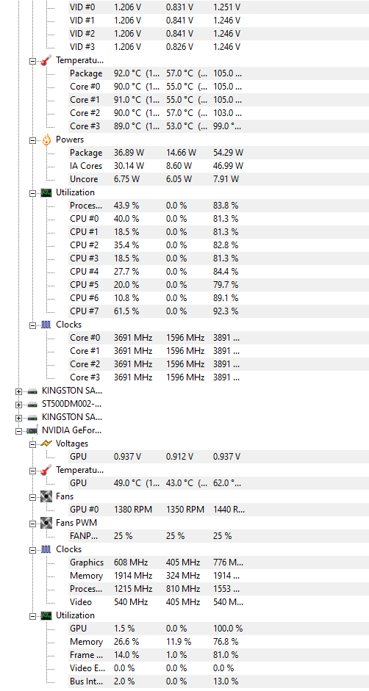This screenshot has height=691, width=369.
Task: Click the Fans PWM icon
Action: click(46, 523)
